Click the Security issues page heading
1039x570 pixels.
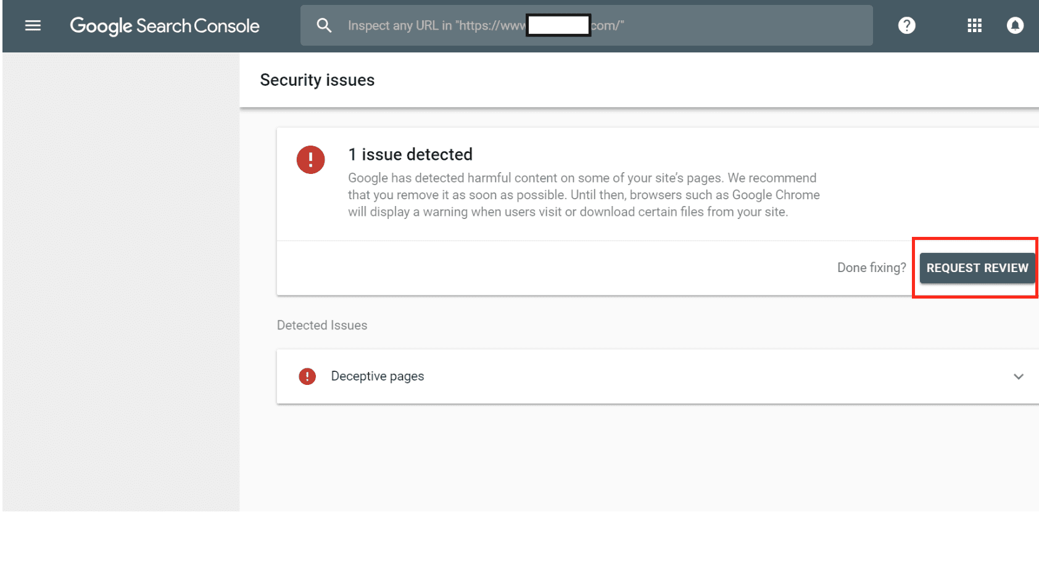point(317,80)
